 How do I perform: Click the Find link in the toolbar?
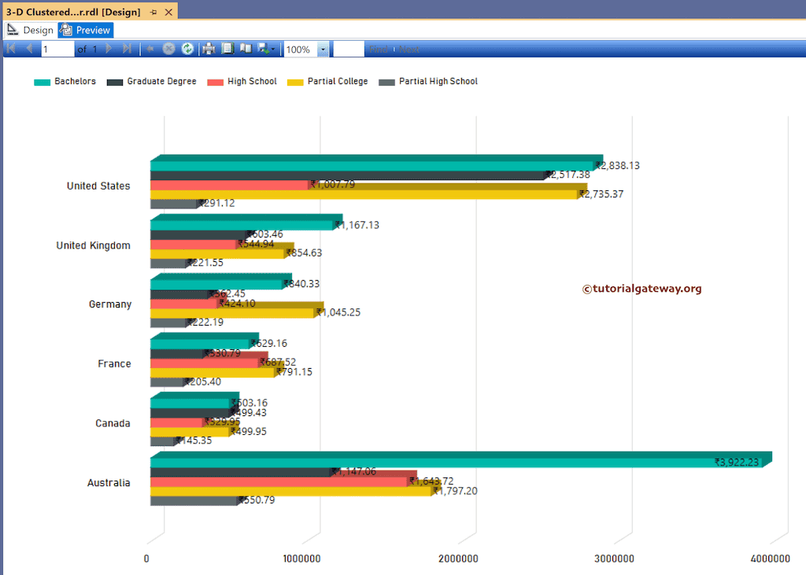[380, 48]
